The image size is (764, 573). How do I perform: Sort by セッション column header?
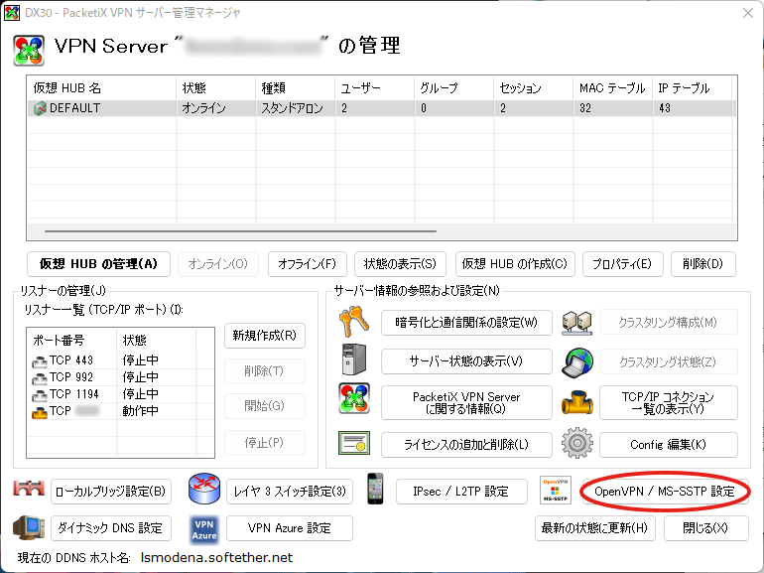coord(534,88)
